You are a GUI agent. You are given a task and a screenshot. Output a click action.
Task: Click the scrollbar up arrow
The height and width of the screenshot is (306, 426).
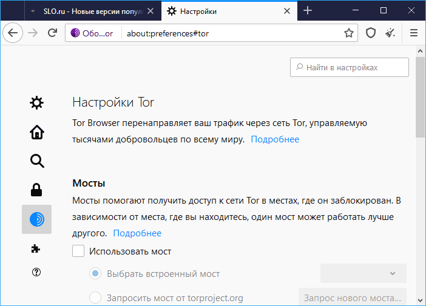(x=420, y=51)
